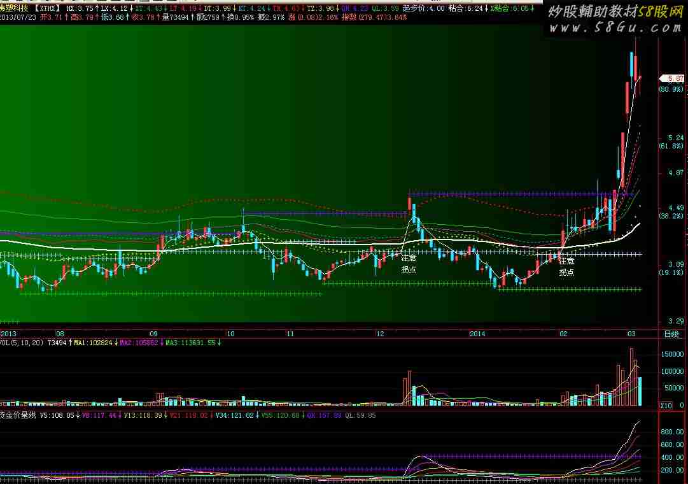Jump to the 03 month marker
This screenshot has height=484, width=688.
click(631, 334)
